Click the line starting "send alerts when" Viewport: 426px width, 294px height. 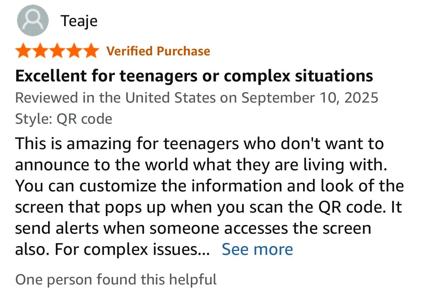[193, 228]
